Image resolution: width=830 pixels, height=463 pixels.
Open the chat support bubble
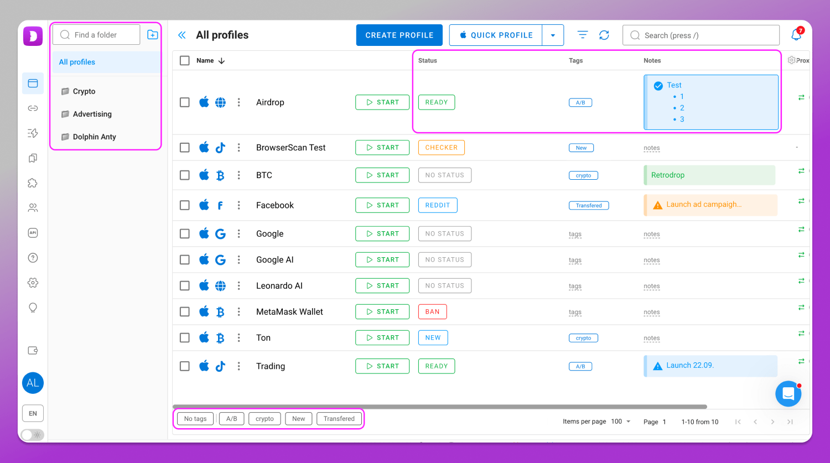pyautogui.click(x=788, y=394)
